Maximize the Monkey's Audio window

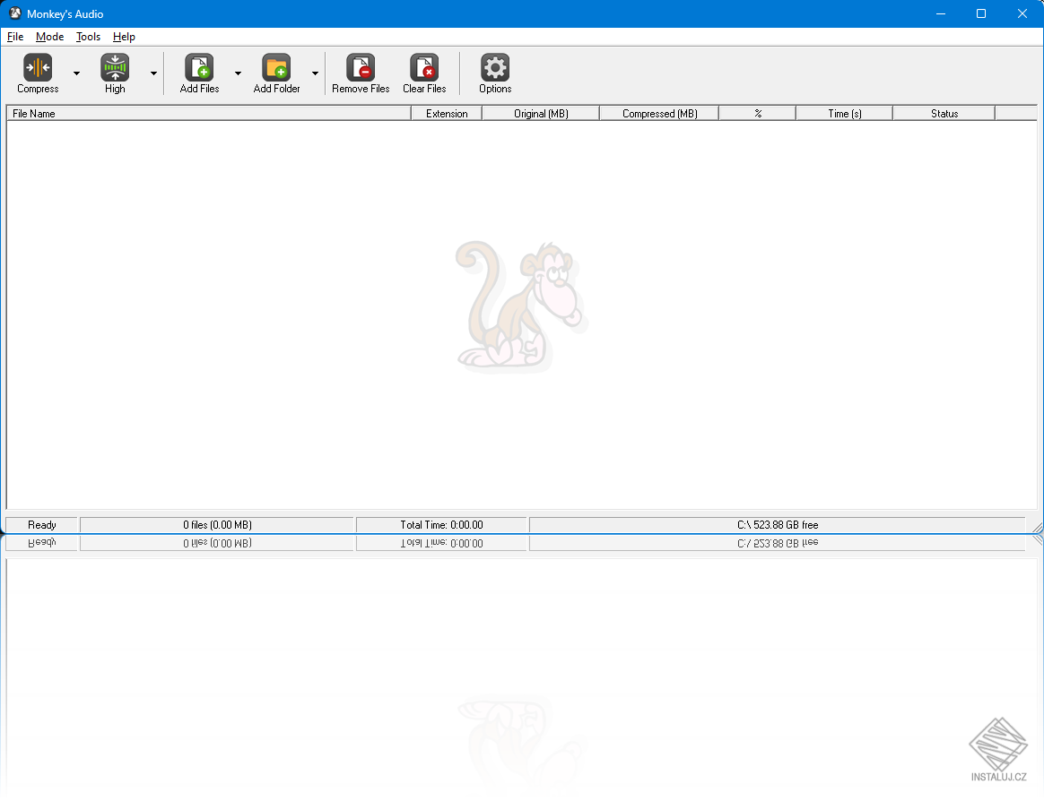tap(980, 13)
